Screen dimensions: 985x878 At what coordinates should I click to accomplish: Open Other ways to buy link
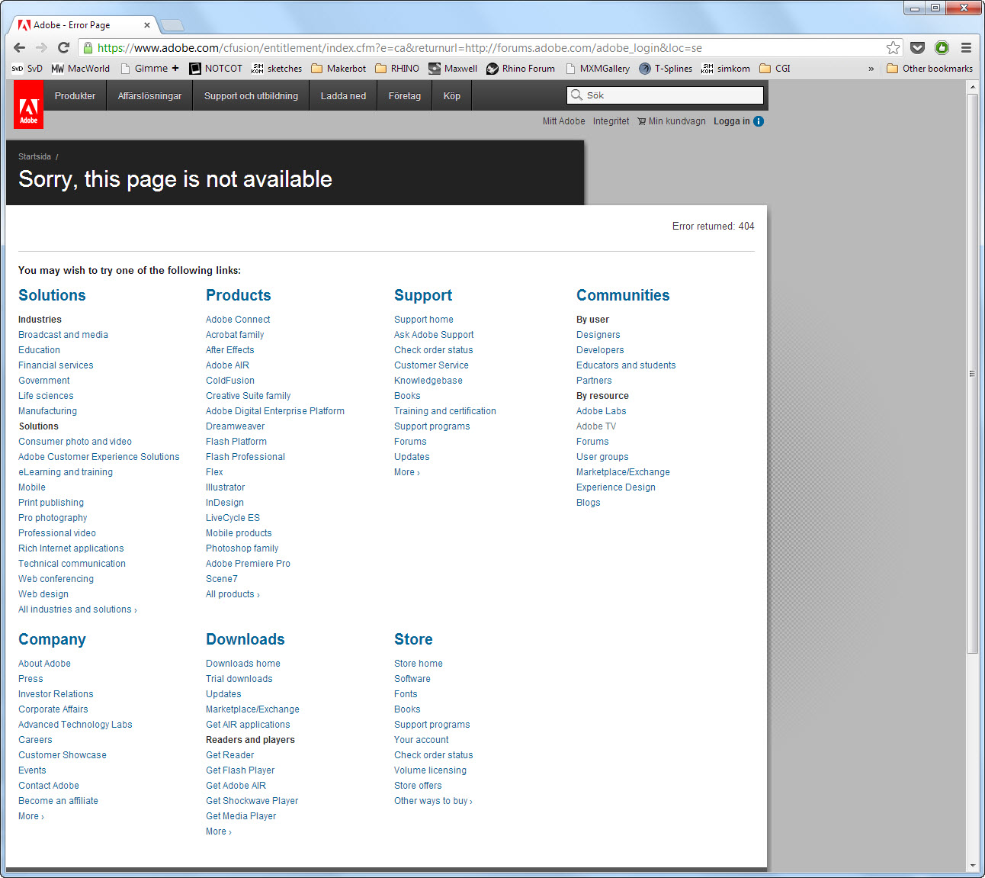(433, 801)
